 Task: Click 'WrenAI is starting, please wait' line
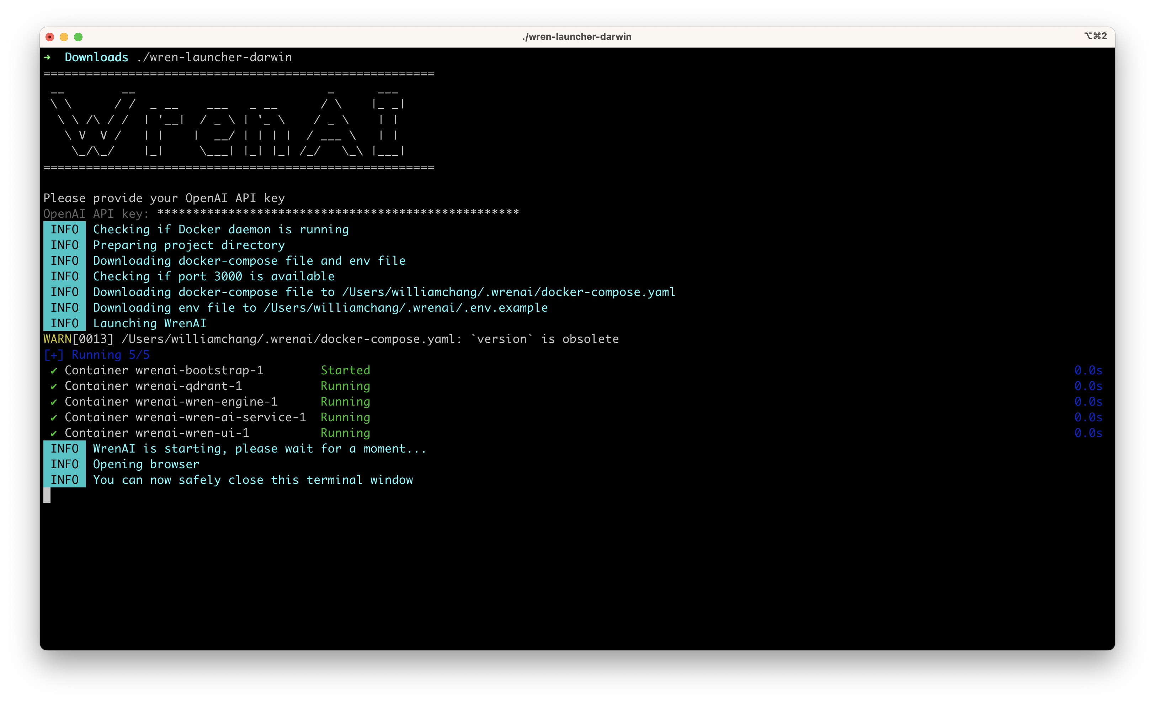(260, 449)
